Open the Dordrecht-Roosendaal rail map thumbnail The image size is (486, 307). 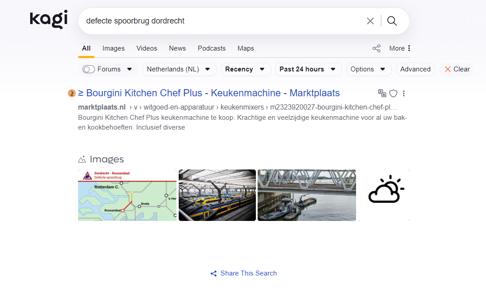127,195
